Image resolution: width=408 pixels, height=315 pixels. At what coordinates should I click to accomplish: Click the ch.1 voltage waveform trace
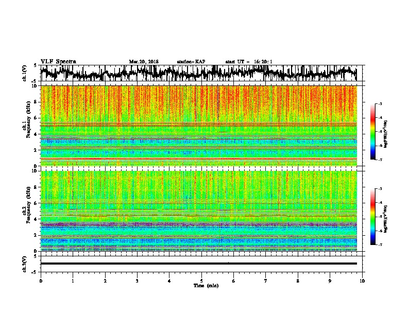coord(198,73)
